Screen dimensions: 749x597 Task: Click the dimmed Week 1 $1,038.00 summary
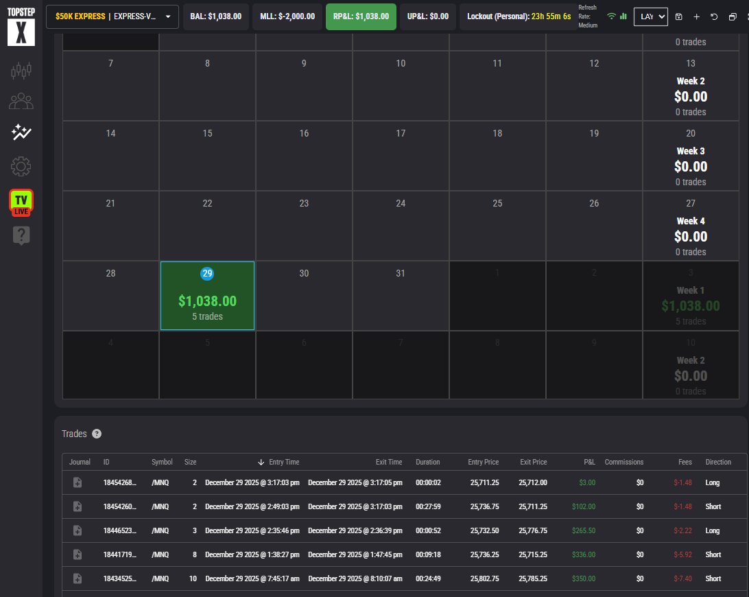(x=691, y=295)
